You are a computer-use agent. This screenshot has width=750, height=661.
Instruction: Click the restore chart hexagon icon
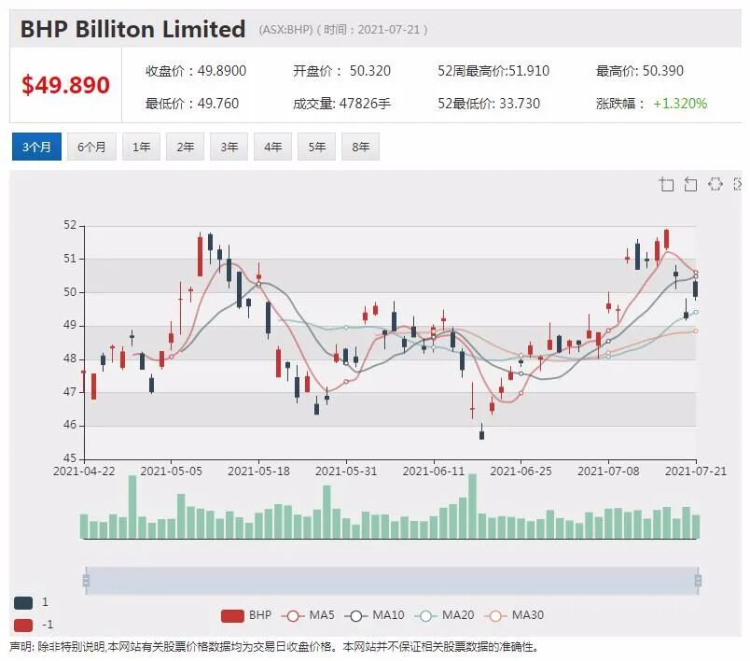715,184
